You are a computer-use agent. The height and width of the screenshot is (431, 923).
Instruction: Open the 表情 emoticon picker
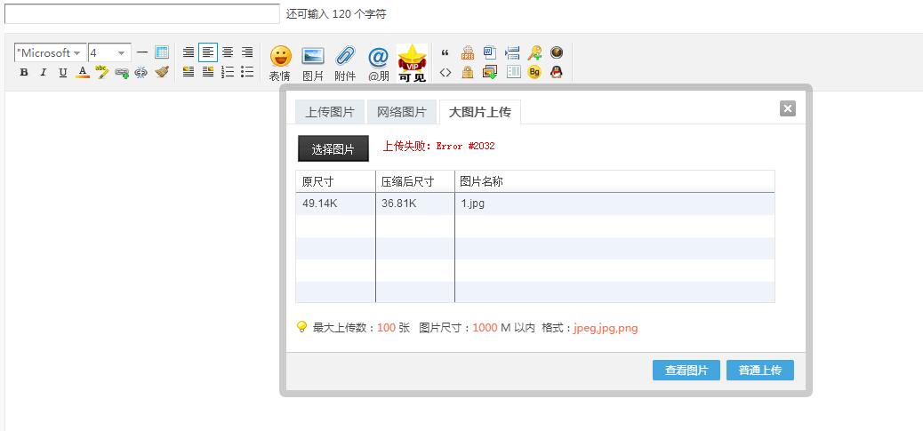[x=280, y=63]
